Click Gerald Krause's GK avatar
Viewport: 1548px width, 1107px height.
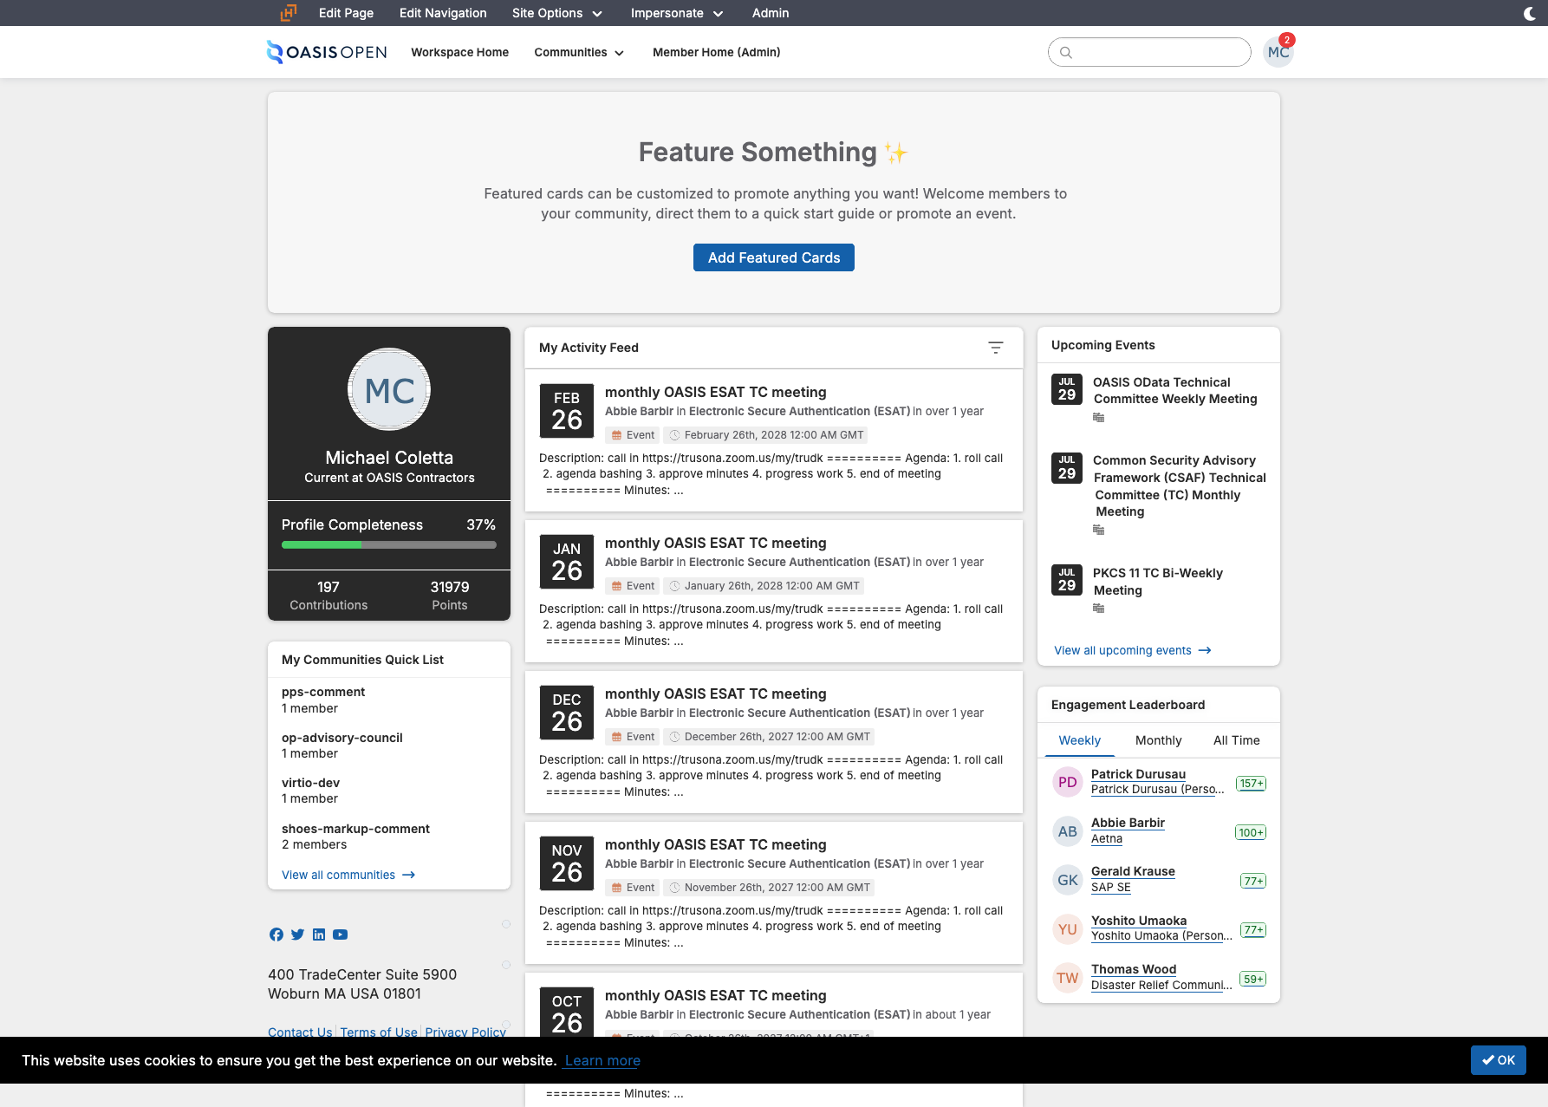pyautogui.click(x=1068, y=880)
